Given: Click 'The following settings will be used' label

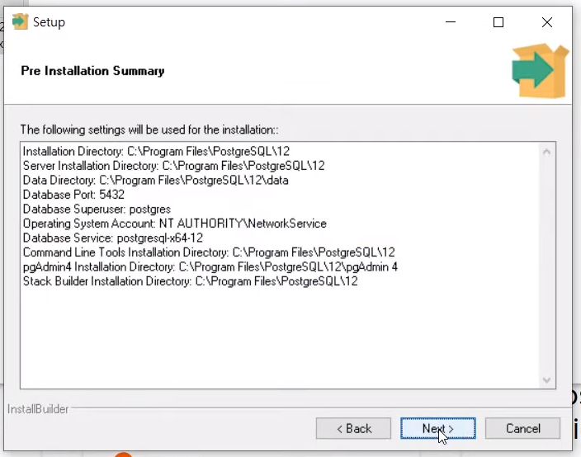Looking at the screenshot, I should click(149, 130).
